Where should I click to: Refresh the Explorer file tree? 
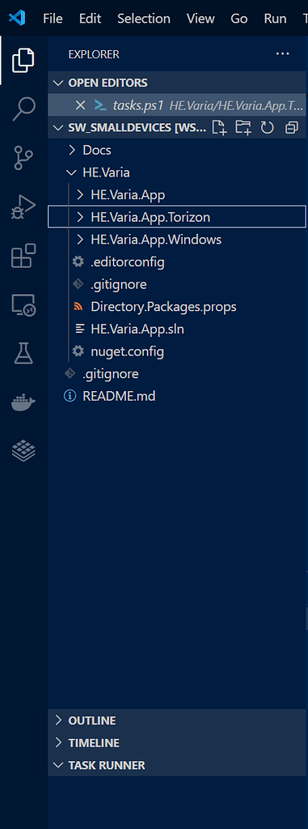coord(268,127)
